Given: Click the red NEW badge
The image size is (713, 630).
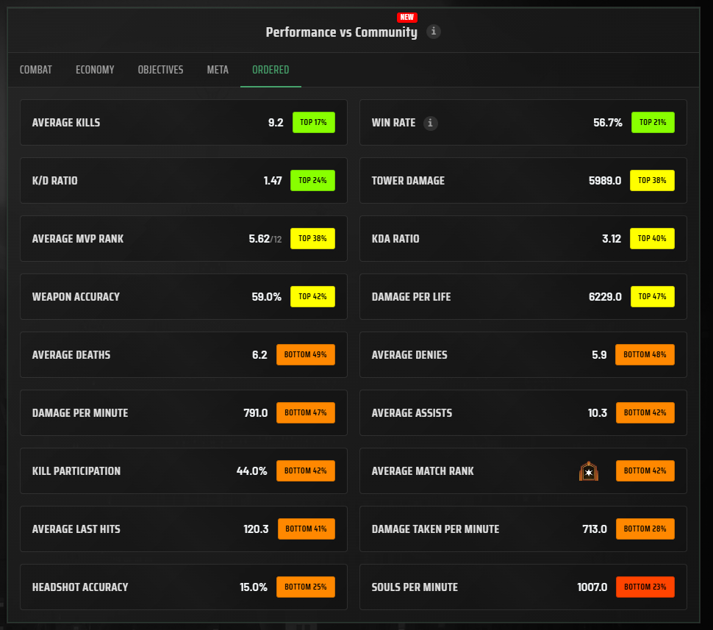Looking at the screenshot, I should tap(406, 18).
